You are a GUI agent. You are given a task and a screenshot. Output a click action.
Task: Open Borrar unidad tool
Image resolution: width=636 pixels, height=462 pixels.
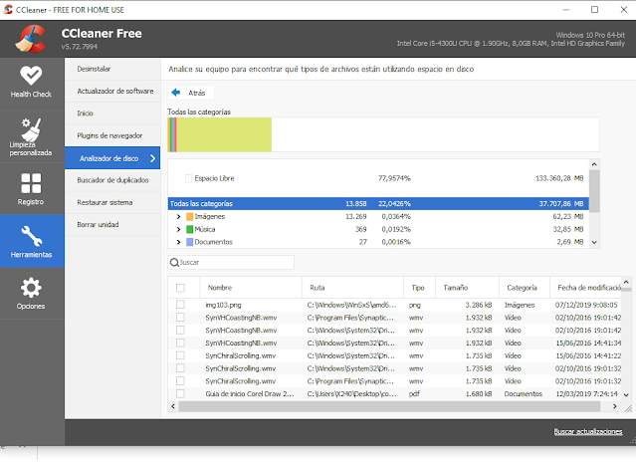pyautogui.click(x=112, y=225)
